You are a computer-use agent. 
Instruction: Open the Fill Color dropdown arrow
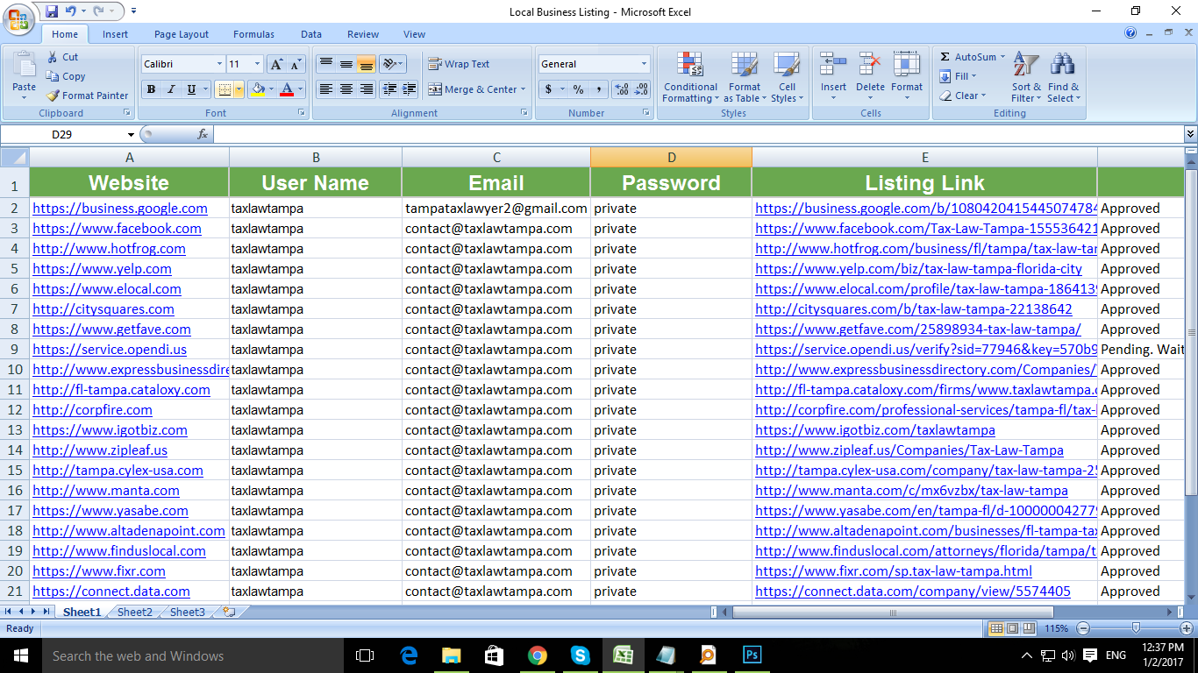(273, 89)
